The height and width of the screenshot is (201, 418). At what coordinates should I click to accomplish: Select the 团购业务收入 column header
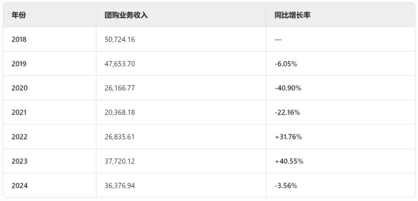coord(126,15)
